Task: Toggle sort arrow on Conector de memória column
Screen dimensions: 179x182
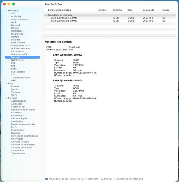Action: (95, 10)
